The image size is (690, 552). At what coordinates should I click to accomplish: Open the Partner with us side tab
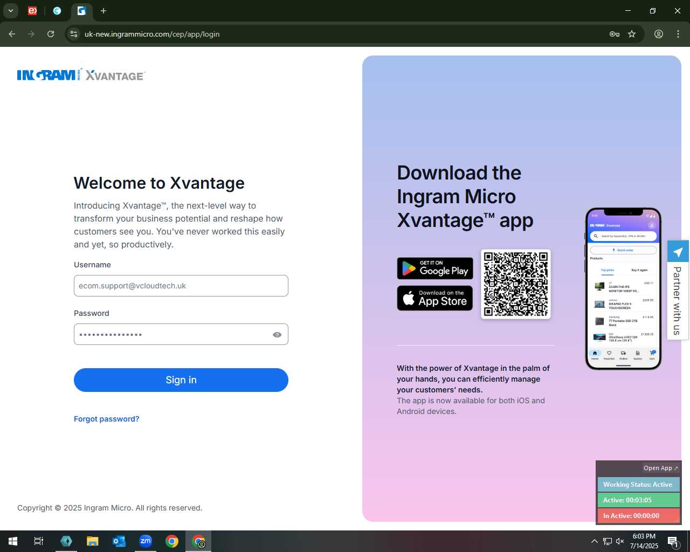pos(678,301)
